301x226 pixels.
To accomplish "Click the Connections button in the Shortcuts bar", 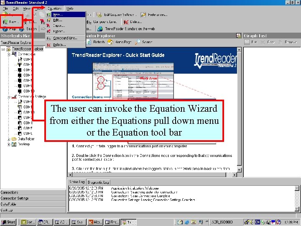I will [x=33, y=193].
